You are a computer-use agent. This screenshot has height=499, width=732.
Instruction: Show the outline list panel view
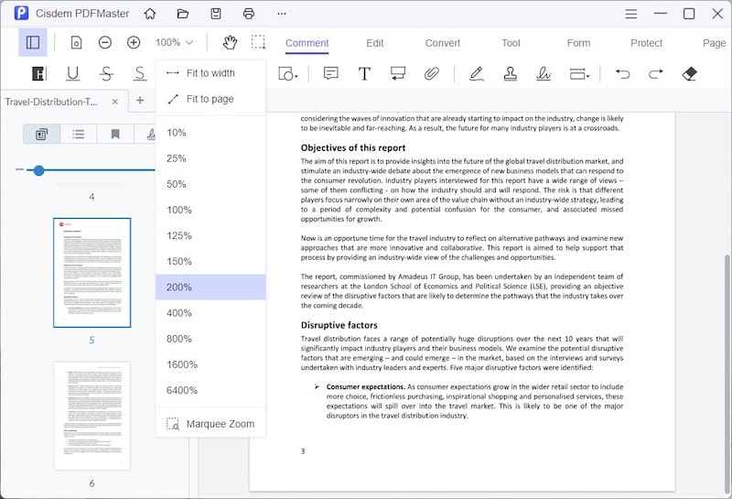click(79, 135)
